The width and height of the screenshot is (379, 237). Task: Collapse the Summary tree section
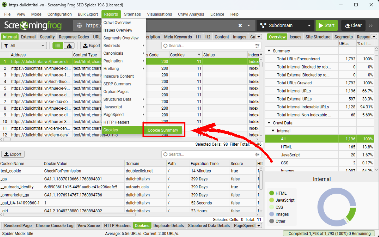269,51
